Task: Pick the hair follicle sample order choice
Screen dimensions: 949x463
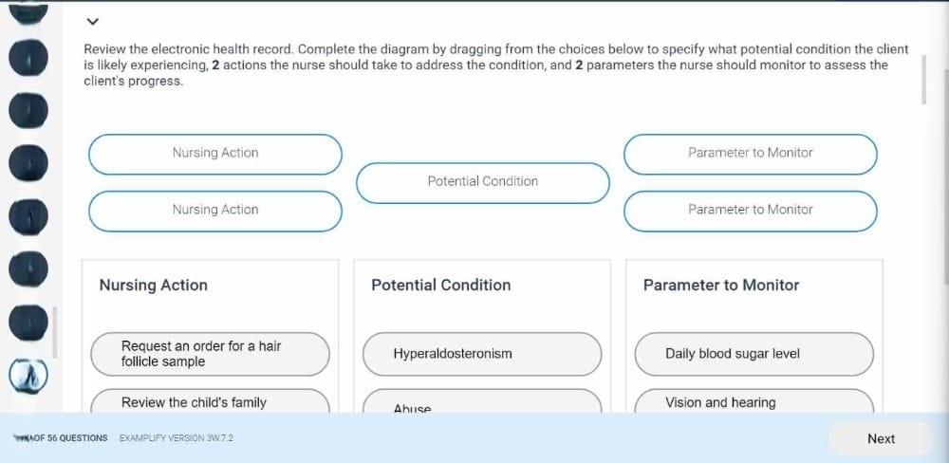Action: tap(210, 354)
